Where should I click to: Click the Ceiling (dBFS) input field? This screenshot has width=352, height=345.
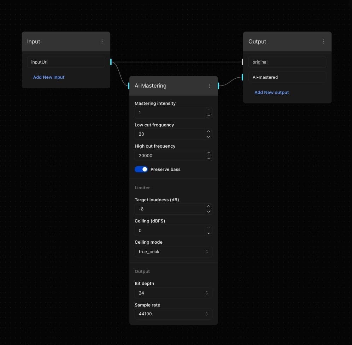click(x=170, y=230)
